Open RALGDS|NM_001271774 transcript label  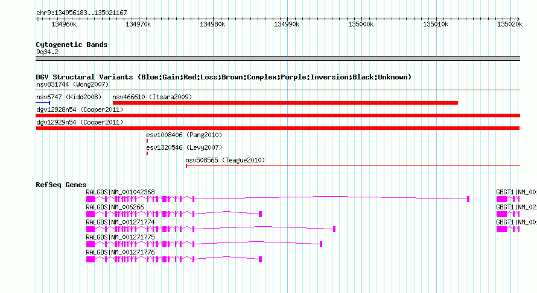tap(120, 222)
